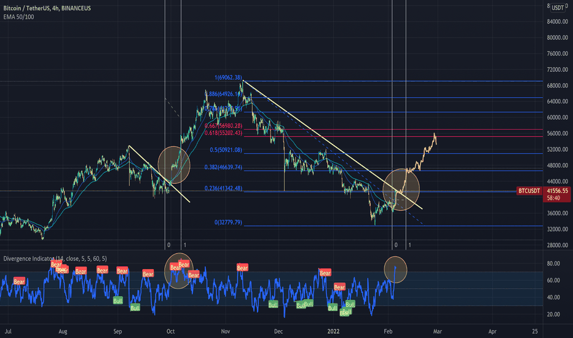Viewport: 573px width, 338px height.
Task: Click the Bitcoin / TetherUS chart title
Action: tap(47, 8)
